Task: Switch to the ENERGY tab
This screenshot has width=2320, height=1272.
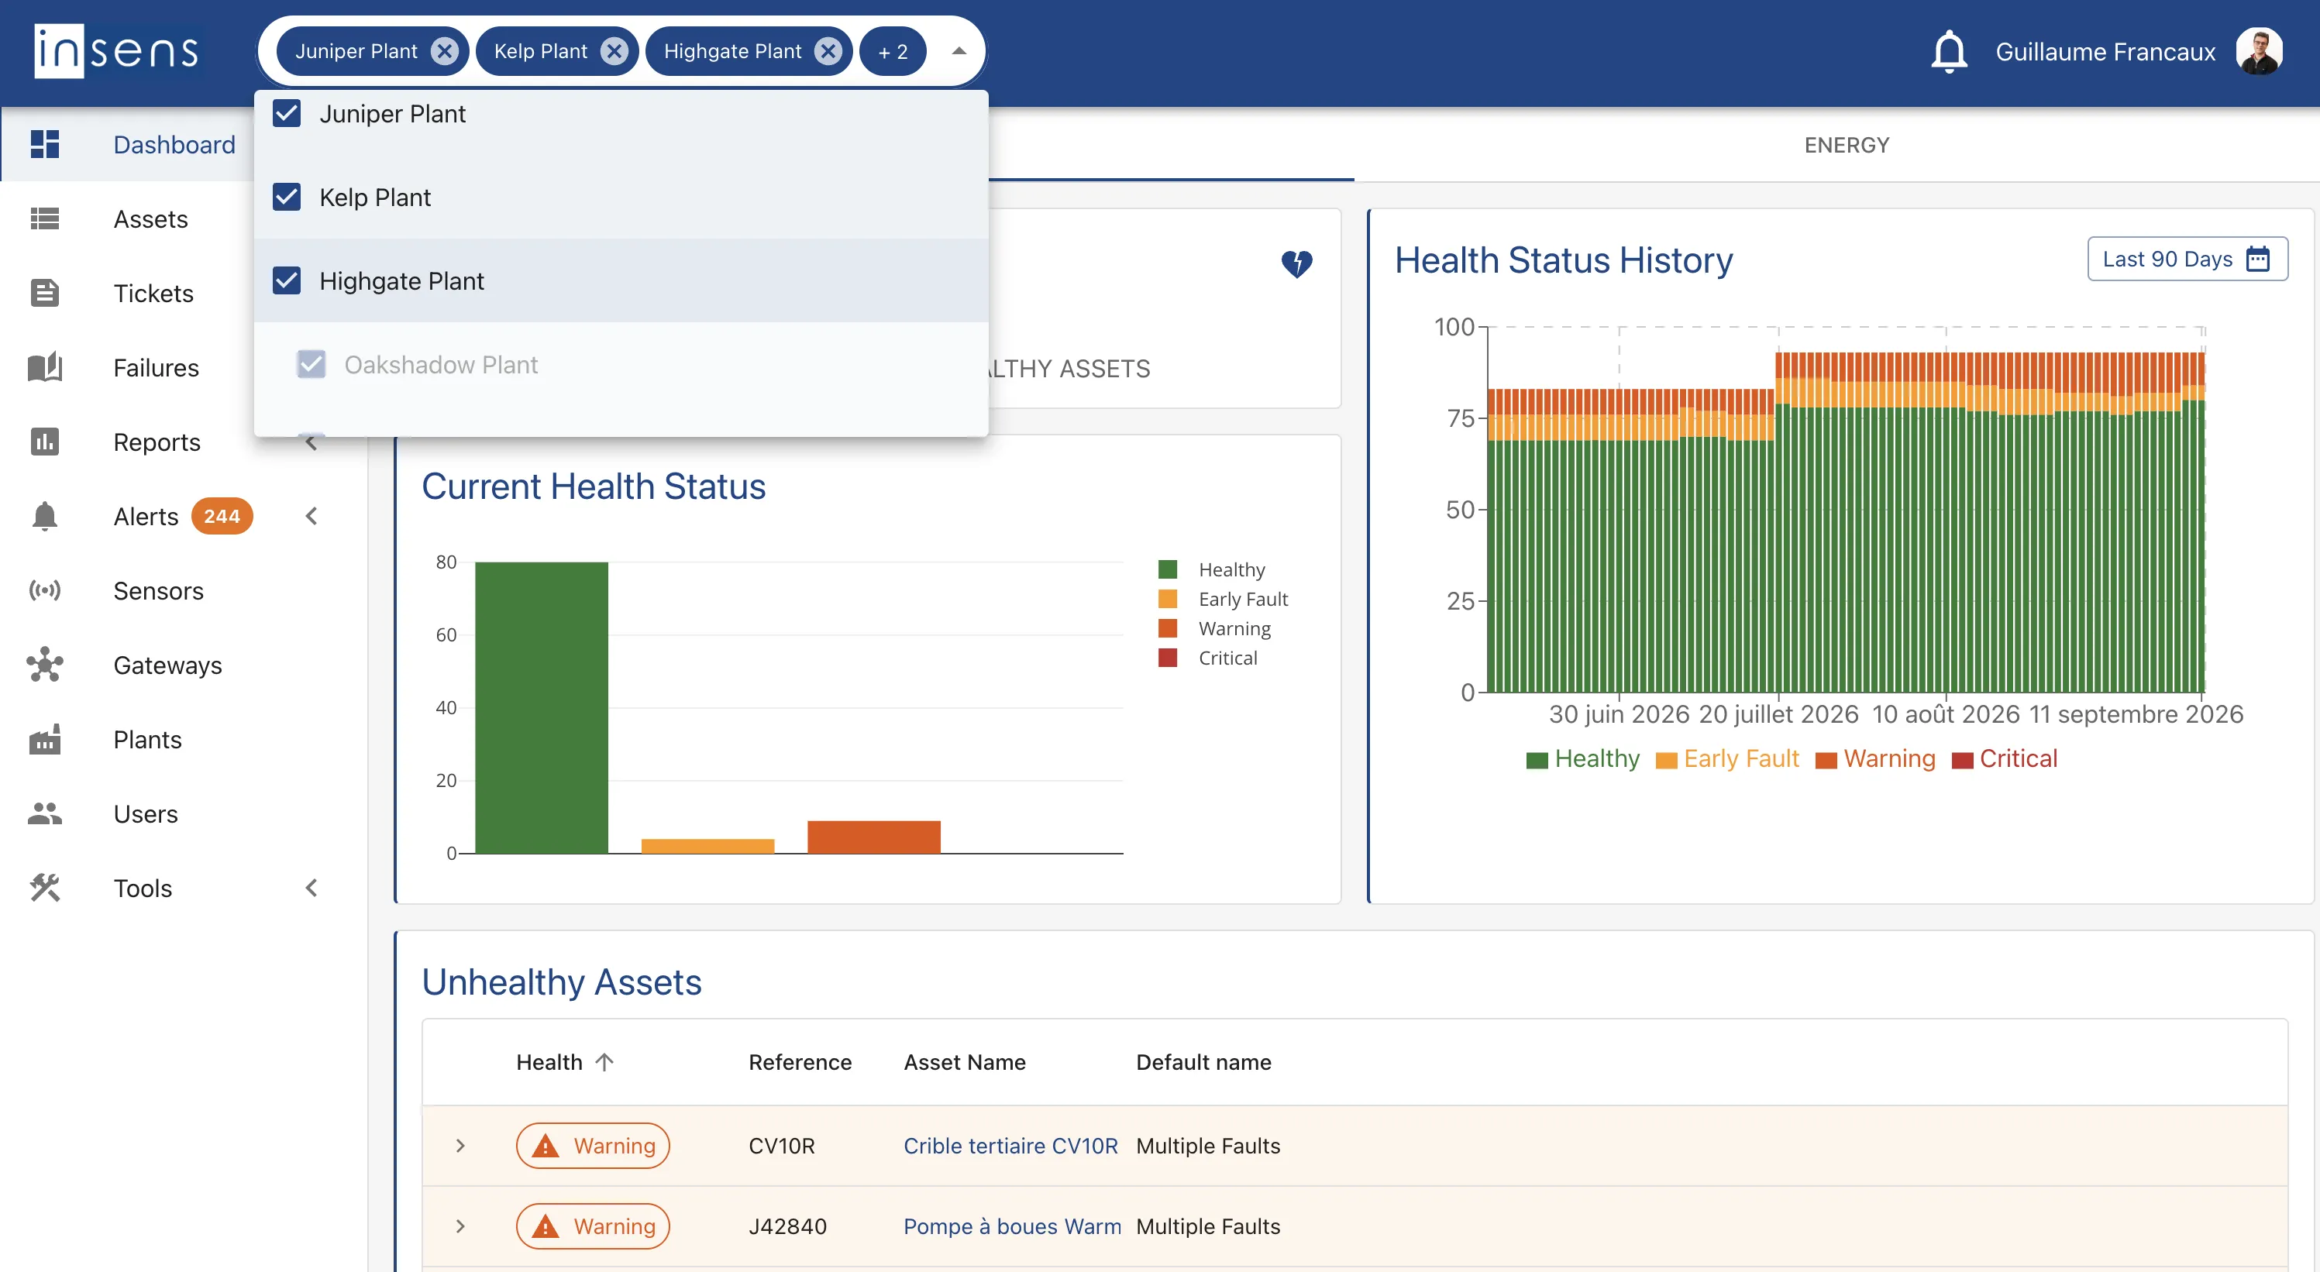Action: (x=1847, y=145)
